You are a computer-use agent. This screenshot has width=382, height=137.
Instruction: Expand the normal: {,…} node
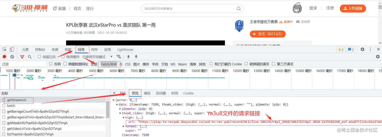[123, 126]
